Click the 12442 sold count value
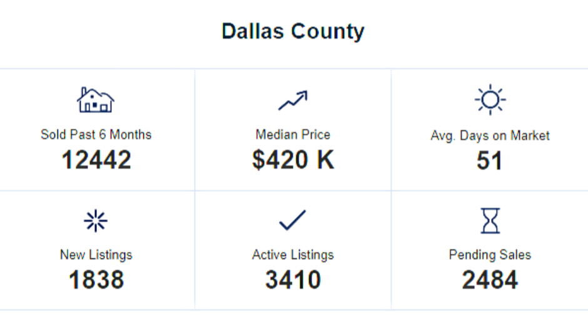Screen dimensions: 588x330 (96, 160)
